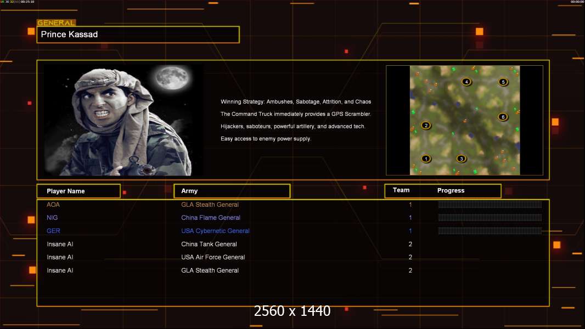Click the Prince Kassad general portrait
585x329 pixels.
(x=124, y=120)
